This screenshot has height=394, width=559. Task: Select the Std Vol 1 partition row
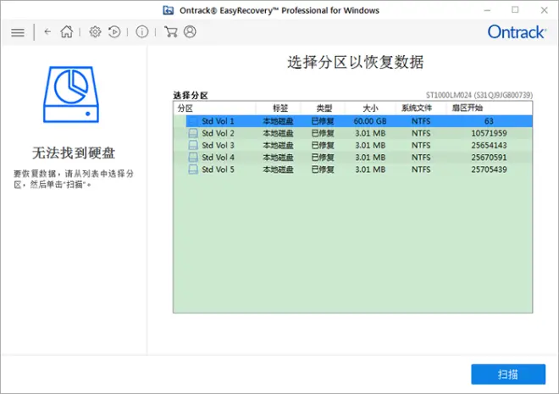(x=359, y=121)
